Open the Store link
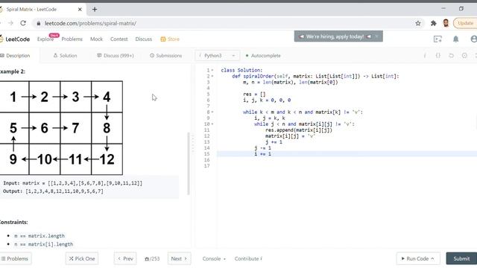 pos(170,39)
